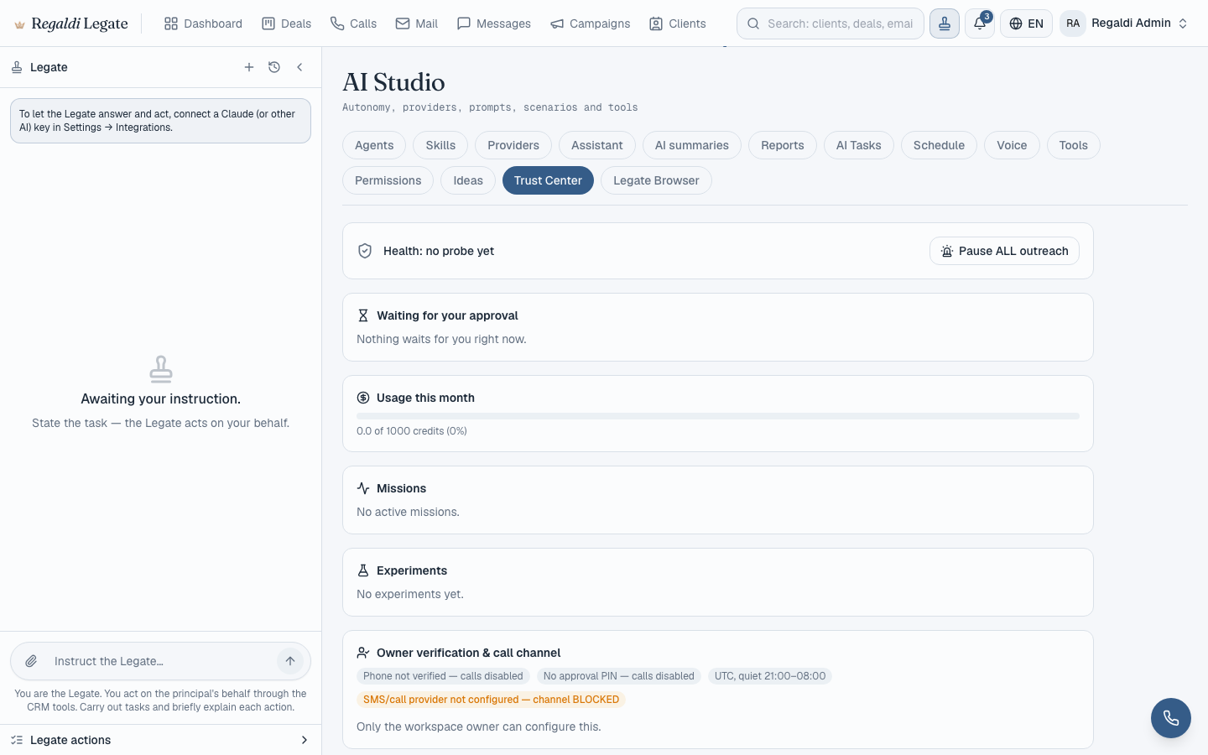Open the Skills tab
The image size is (1208, 755).
[x=440, y=145]
